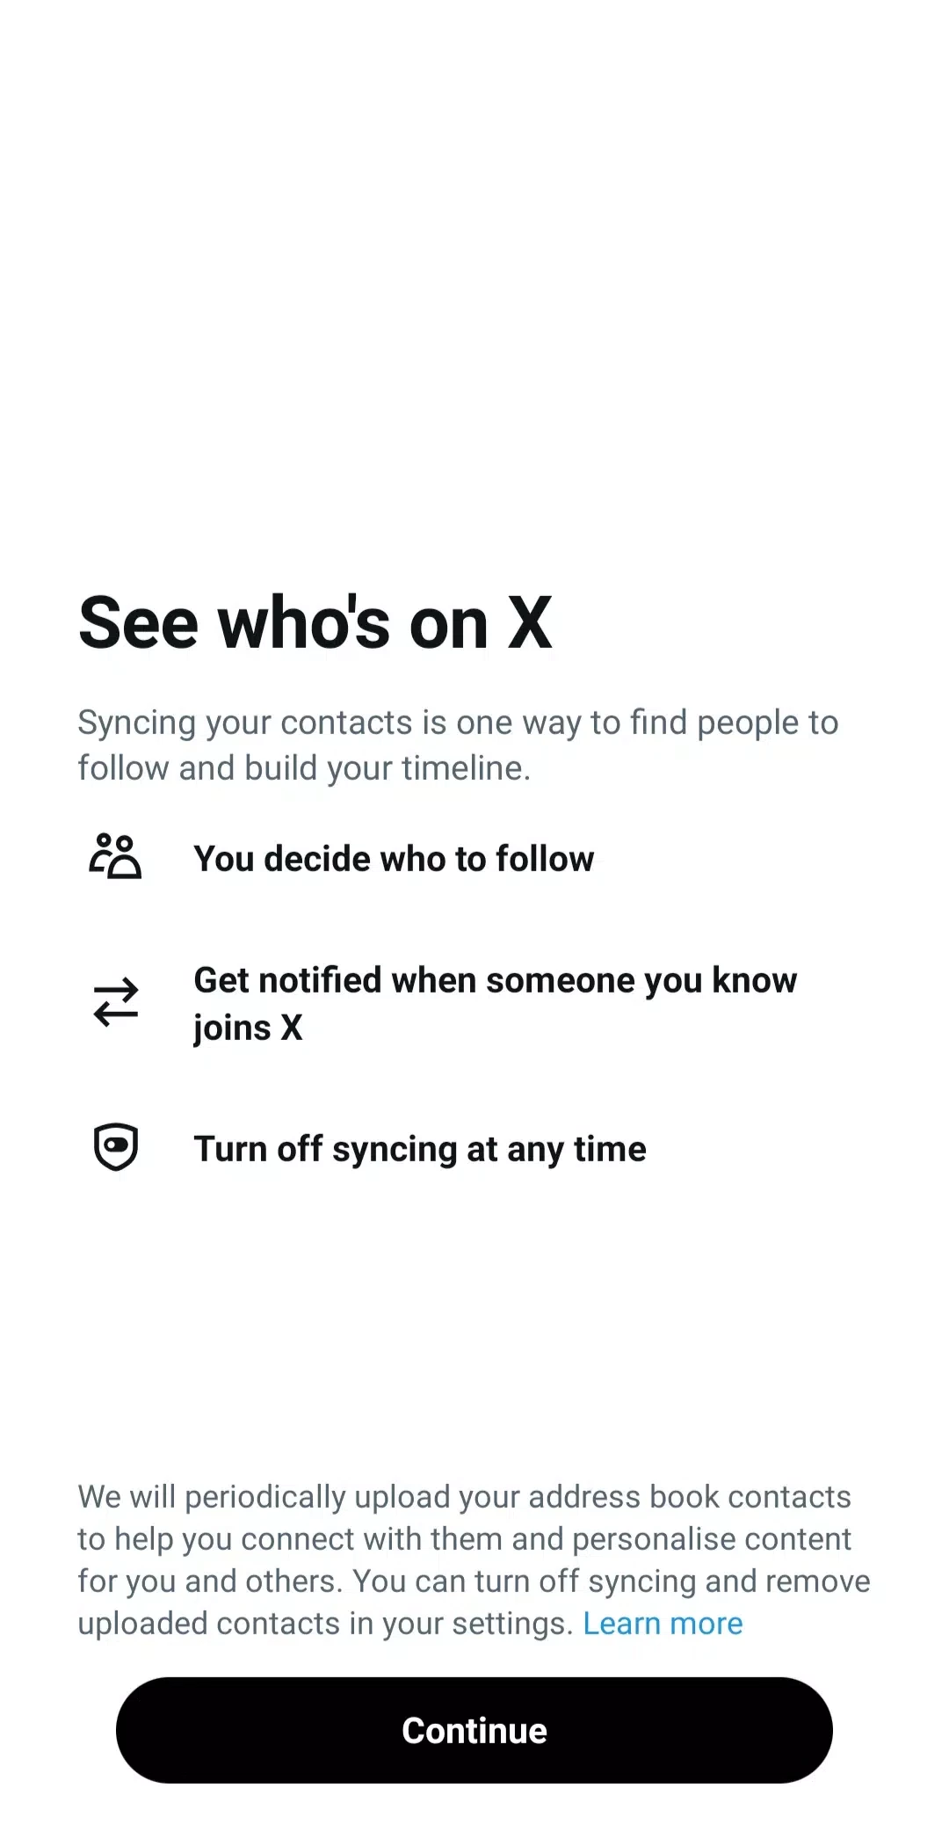949x1832 pixels.
Task: Tap "We will periodically upload" disclaimer line
Action: (464, 1497)
